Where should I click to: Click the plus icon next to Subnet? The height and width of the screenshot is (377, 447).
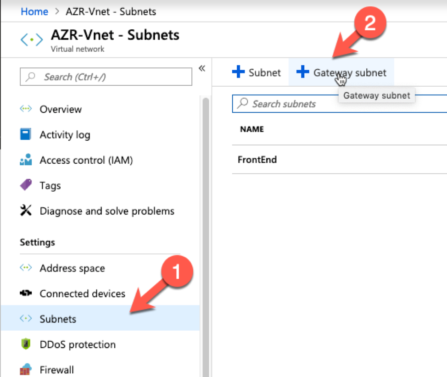pyautogui.click(x=238, y=72)
